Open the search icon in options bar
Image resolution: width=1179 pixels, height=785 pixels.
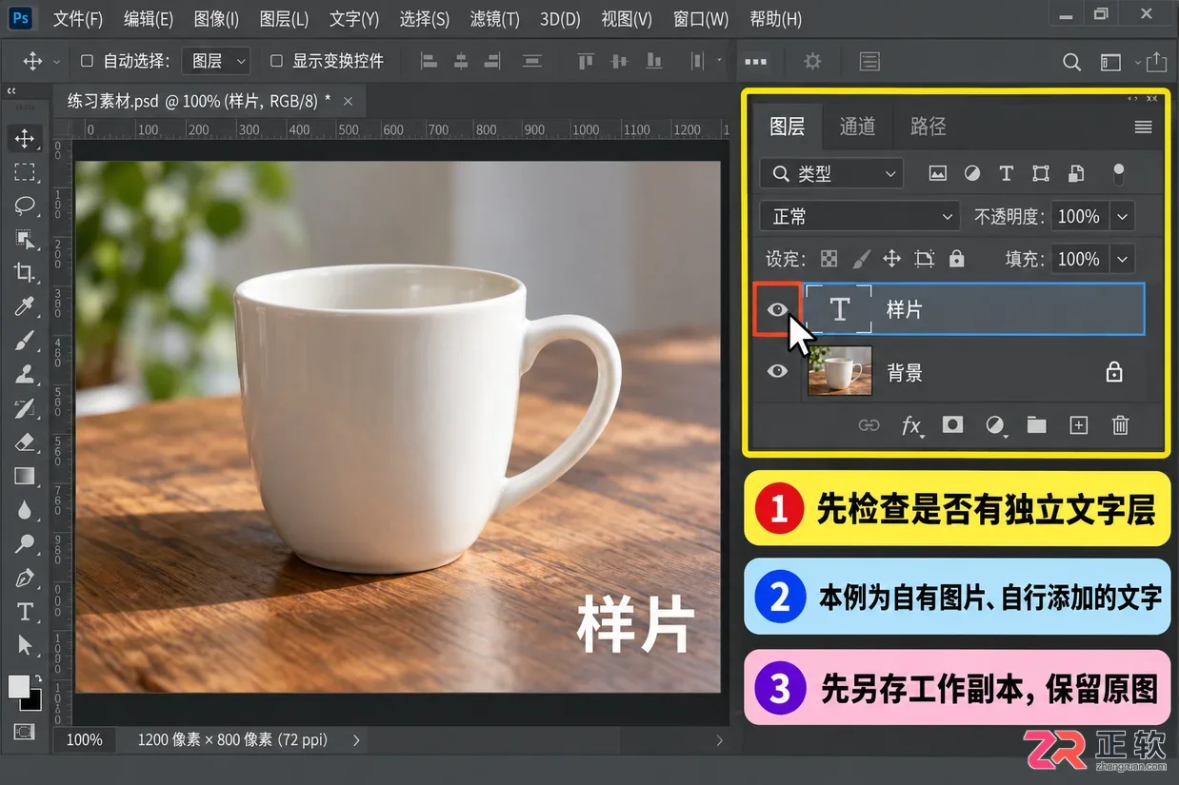[x=1071, y=62]
